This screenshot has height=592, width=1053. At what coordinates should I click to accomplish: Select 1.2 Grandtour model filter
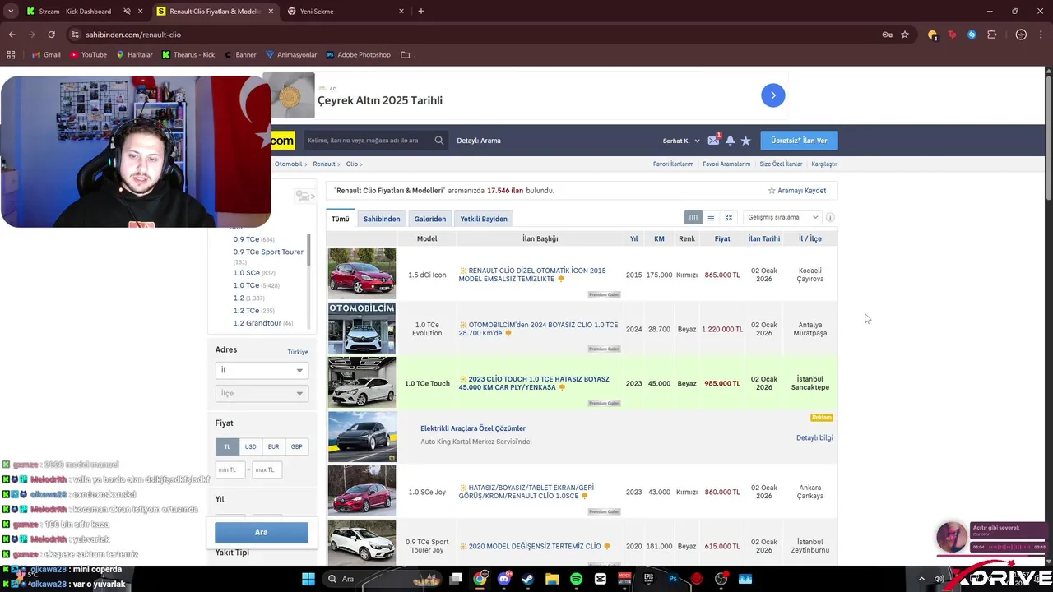coord(257,323)
